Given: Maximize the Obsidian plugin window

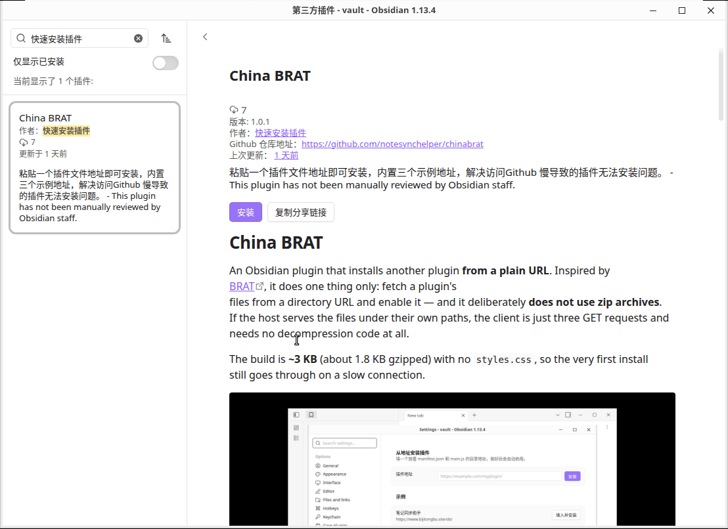Looking at the screenshot, I should (x=682, y=11).
